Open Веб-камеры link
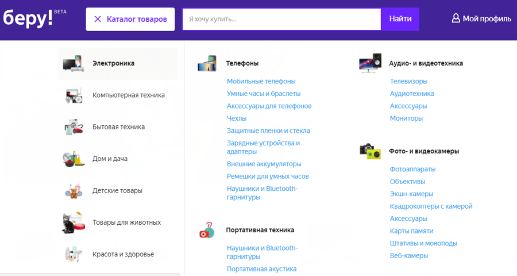 tap(409, 255)
